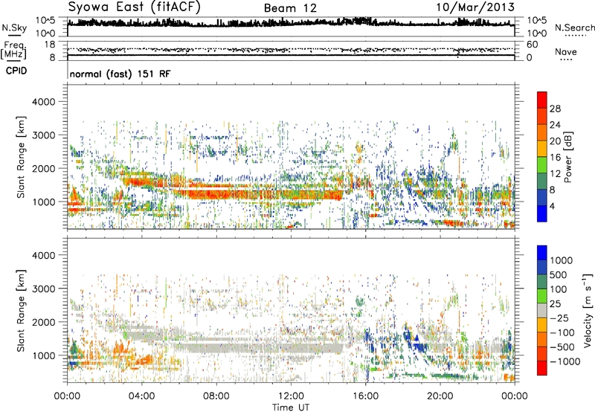Click the '04:00' time tick label
The image size is (595, 412).
pyautogui.click(x=141, y=396)
